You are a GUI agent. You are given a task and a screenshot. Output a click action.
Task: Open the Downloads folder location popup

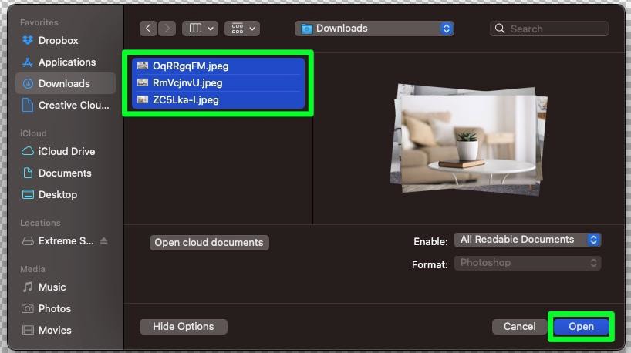coord(374,29)
